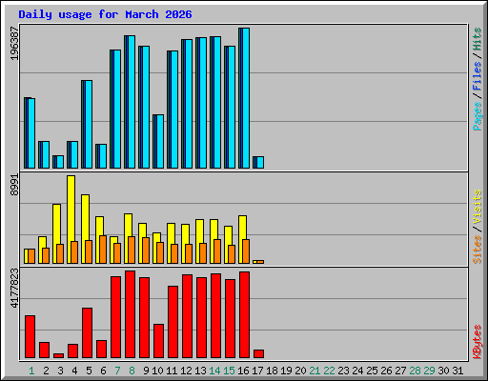The width and height of the screenshot is (488, 381).
Task: Click day label 10 on the date axis
Action: [x=157, y=371]
